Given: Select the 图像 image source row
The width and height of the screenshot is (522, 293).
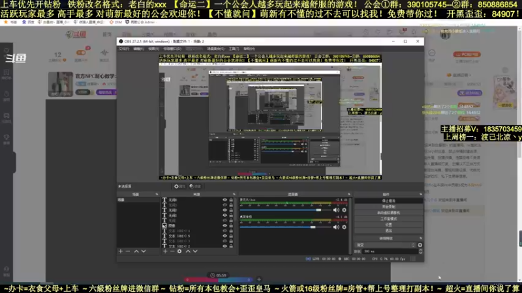Looking at the screenshot, I should pyautogui.click(x=198, y=225).
